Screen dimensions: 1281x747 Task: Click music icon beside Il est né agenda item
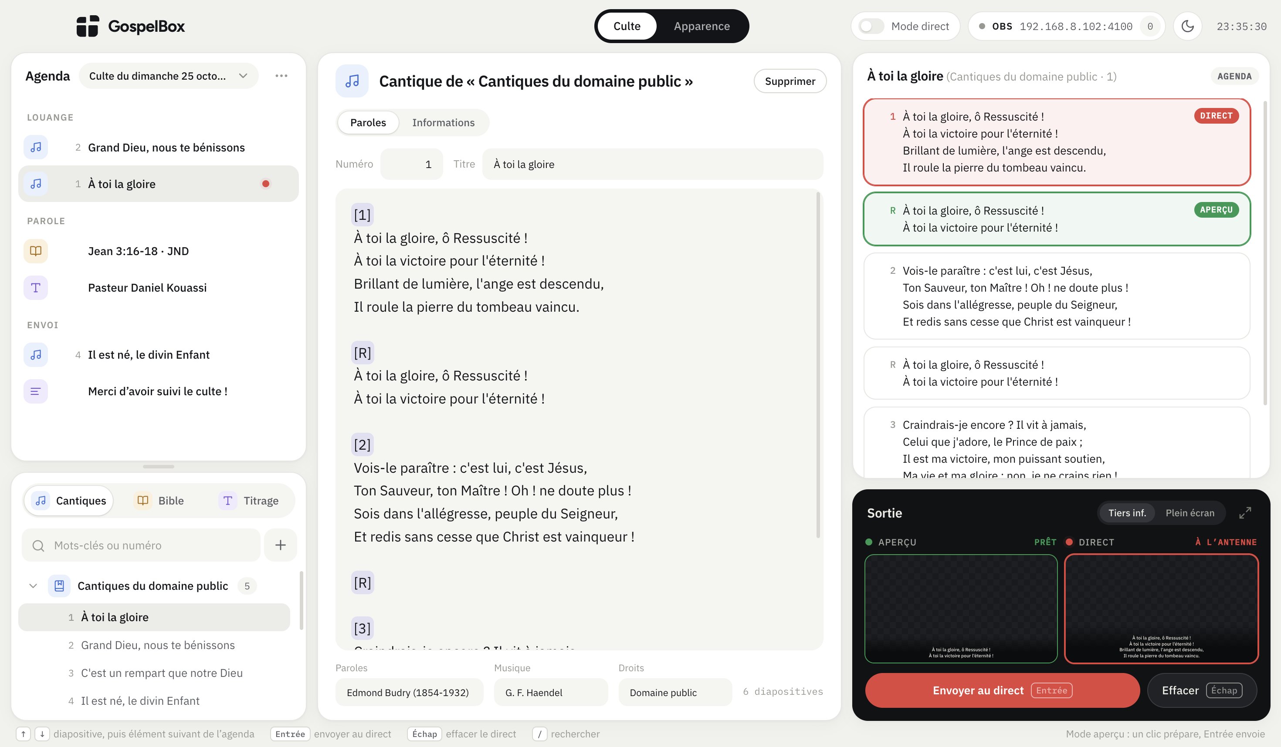(x=36, y=354)
